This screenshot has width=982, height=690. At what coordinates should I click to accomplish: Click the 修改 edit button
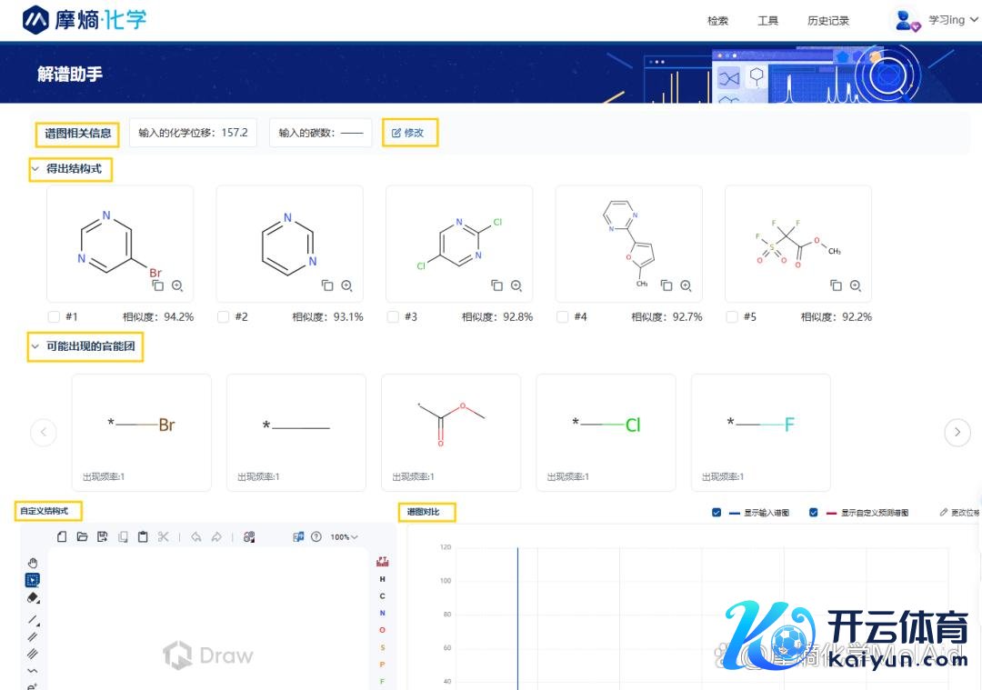[x=408, y=133]
